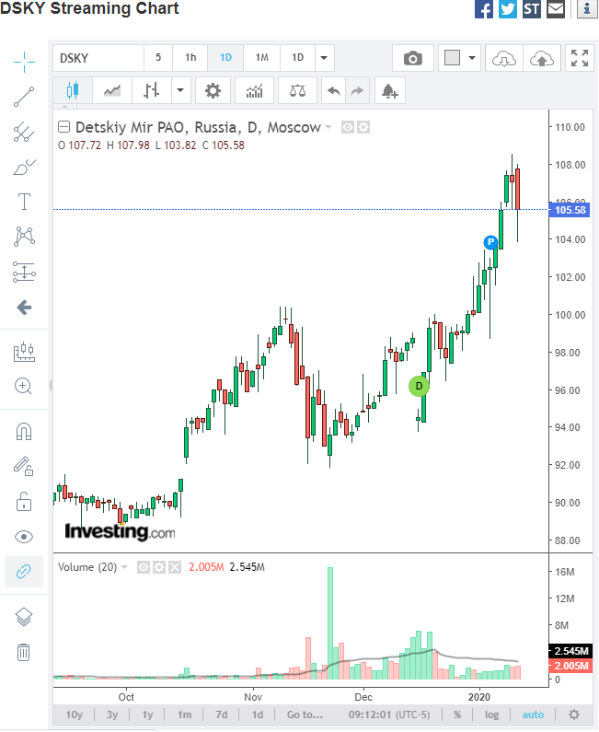Image resolution: width=599 pixels, height=732 pixels.
Task: Select candlestick chart style
Action: pos(73,90)
